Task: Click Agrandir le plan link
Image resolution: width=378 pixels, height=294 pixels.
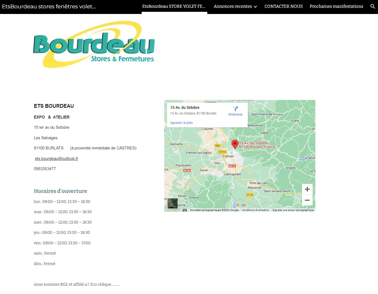Action: (x=181, y=123)
